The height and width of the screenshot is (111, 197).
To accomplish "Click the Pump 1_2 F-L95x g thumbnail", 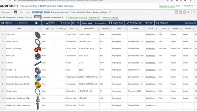I will pos(38,49).
